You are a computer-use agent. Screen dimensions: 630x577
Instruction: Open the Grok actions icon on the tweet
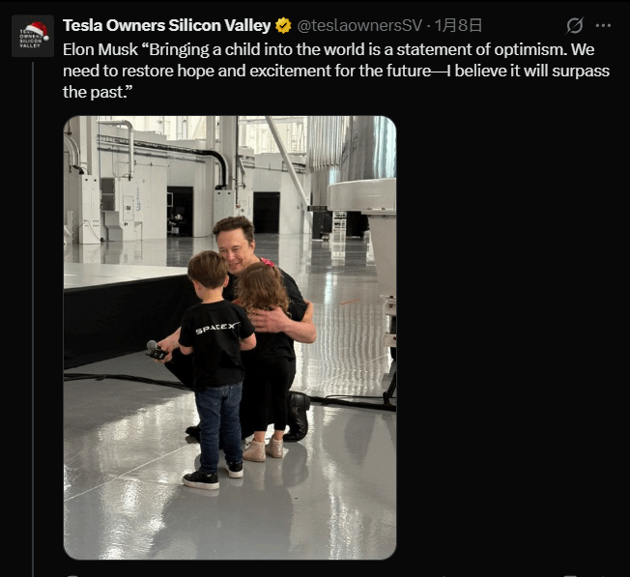575,26
